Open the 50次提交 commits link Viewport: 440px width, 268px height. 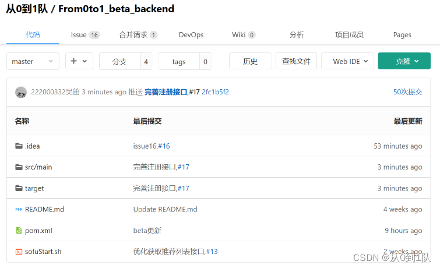pos(408,92)
